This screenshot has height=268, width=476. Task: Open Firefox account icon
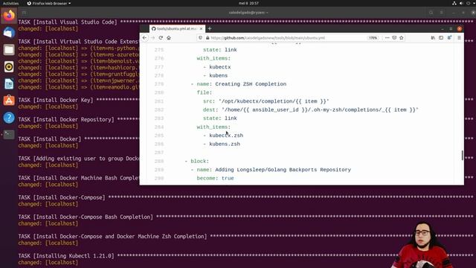point(449,38)
